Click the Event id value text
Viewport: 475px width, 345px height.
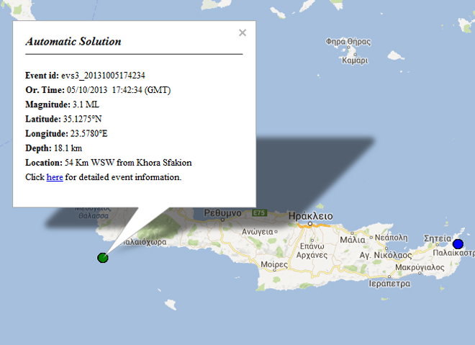[104, 76]
